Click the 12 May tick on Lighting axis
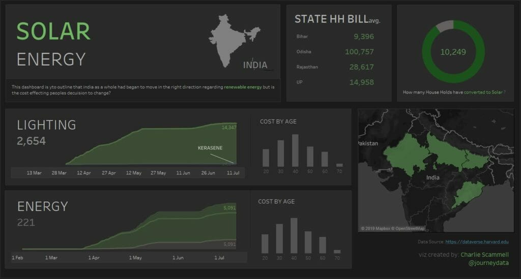The width and height of the screenshot is (521, 279). coord(134,173)
